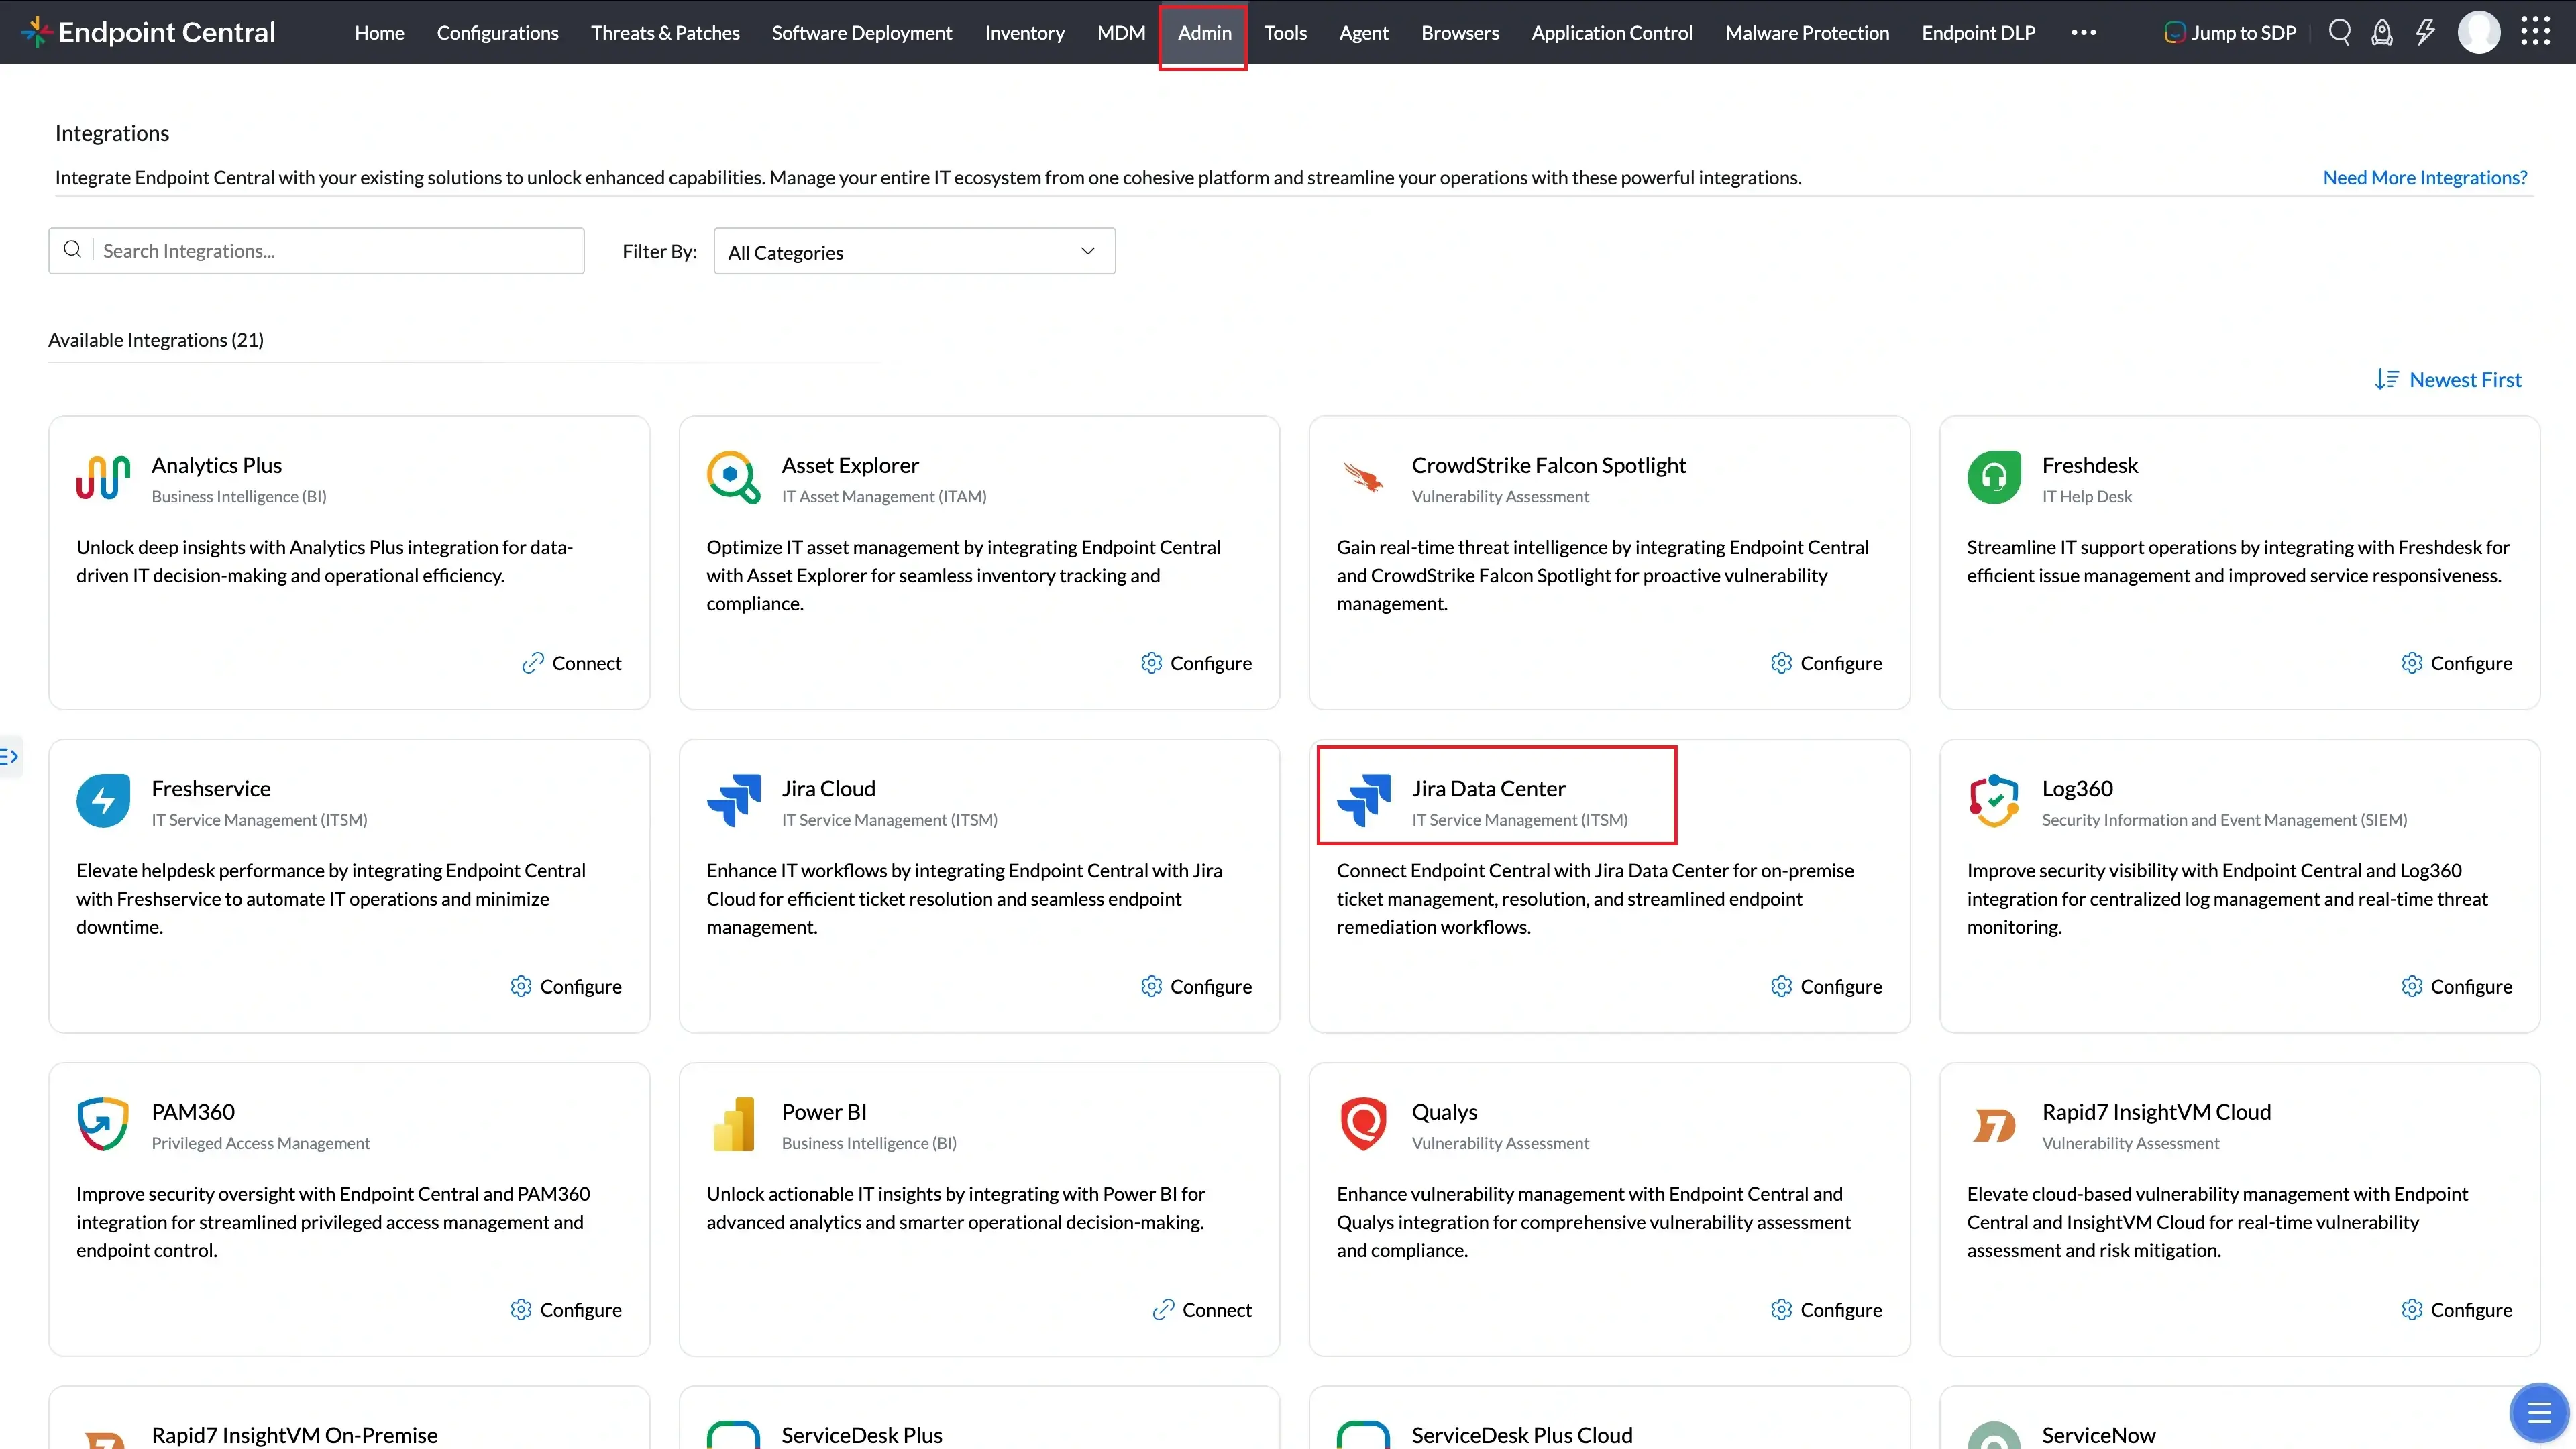The image size is (2576, 1449).
Task: Open the Malware Protection tab
Action: [x=1807, y=32]
